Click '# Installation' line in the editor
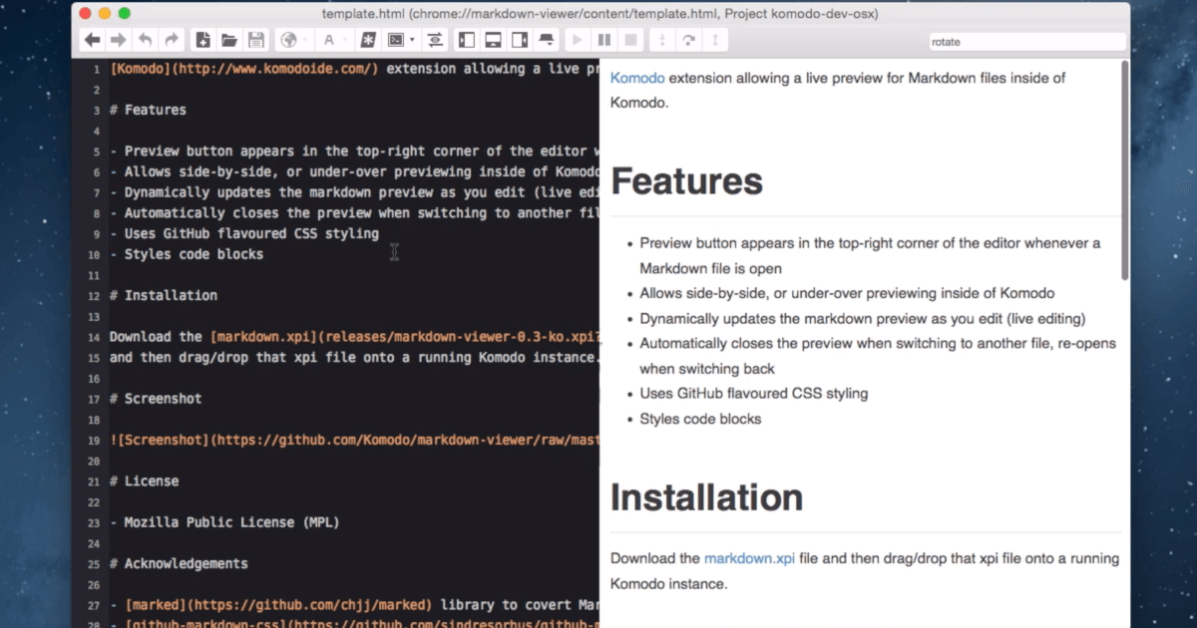The width and height of the screenshot is (1197, 628). click(x=164, y=295)
